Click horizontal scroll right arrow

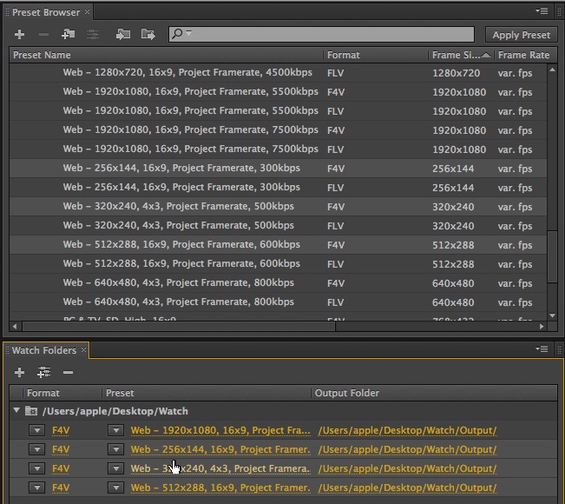[x=542, y=327]
